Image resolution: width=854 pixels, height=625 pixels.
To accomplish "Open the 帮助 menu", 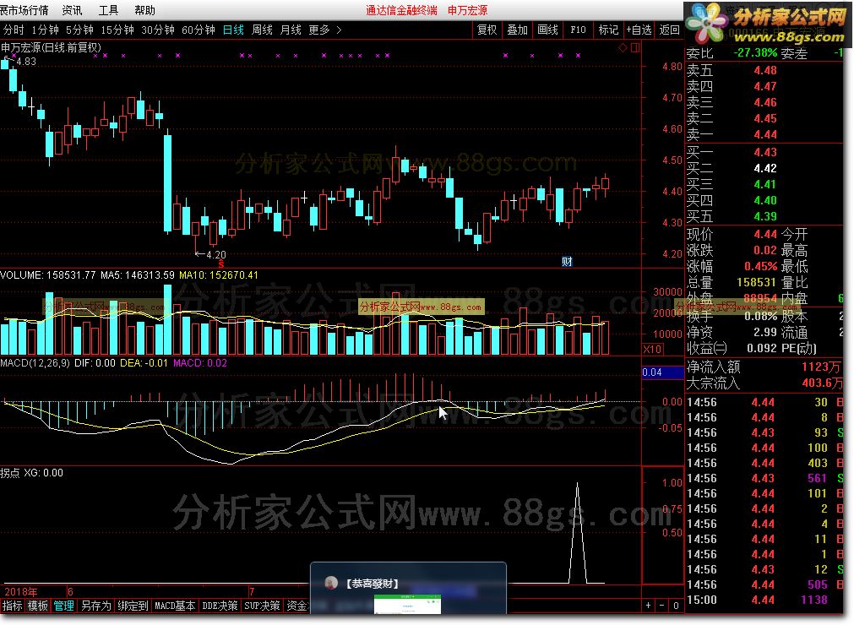I will pos(145,10).
